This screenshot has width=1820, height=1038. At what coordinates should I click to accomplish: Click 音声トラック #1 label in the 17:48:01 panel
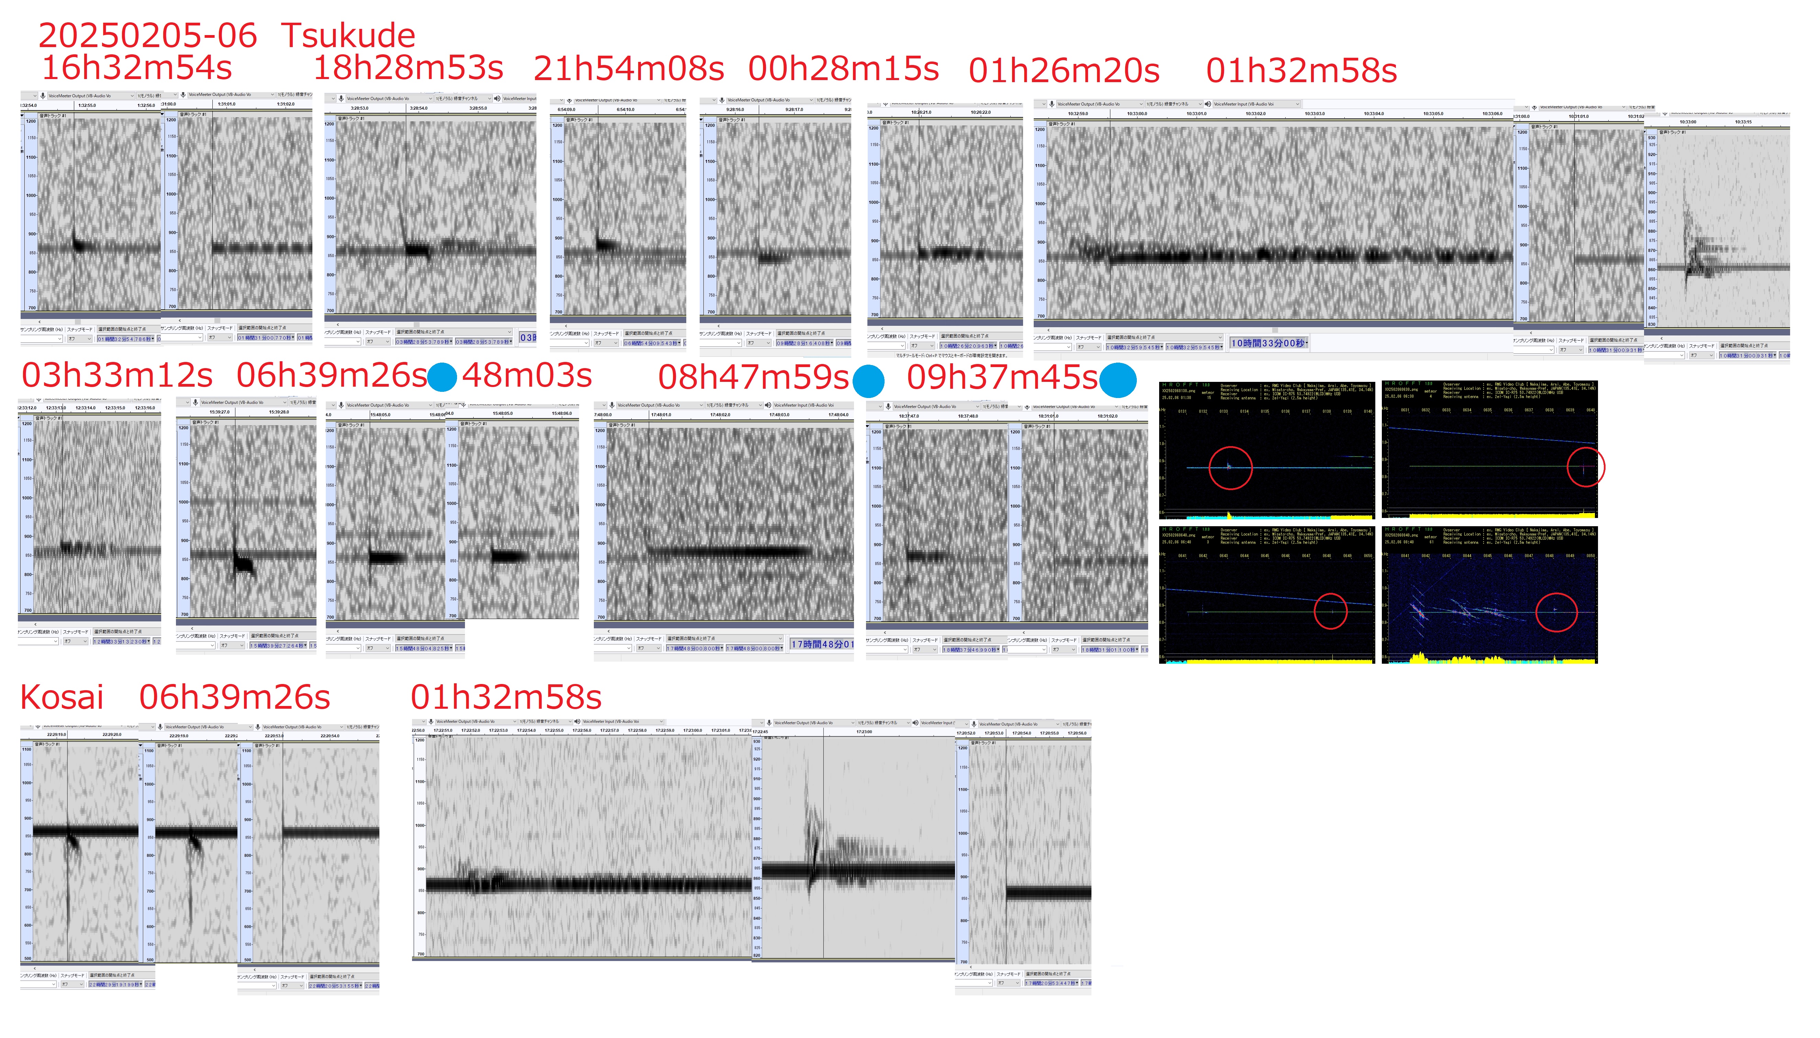tap(623, 425)
